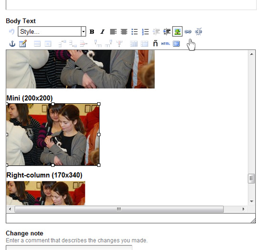
Task: Click the fullscreen editor icon
Action: (176, 44)
